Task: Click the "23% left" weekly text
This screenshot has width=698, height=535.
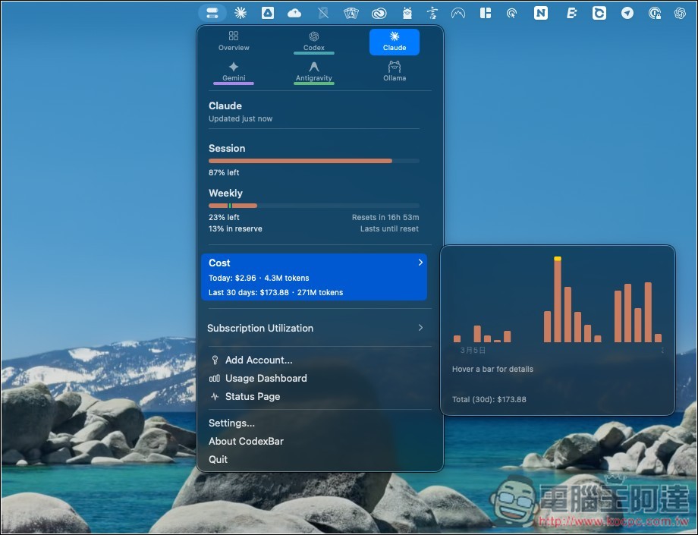Action: tap(224, 218)
